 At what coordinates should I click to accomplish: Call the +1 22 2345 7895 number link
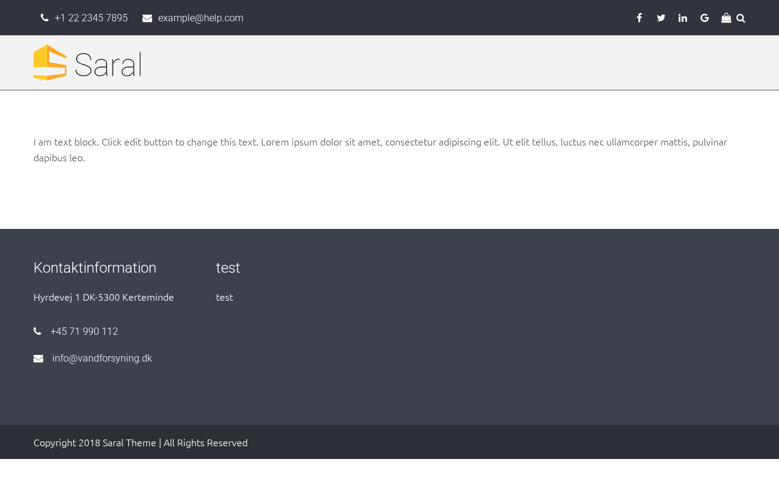coord(91,18)
